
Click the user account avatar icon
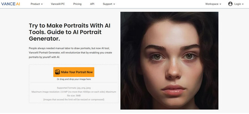click(x=230, y=4)
